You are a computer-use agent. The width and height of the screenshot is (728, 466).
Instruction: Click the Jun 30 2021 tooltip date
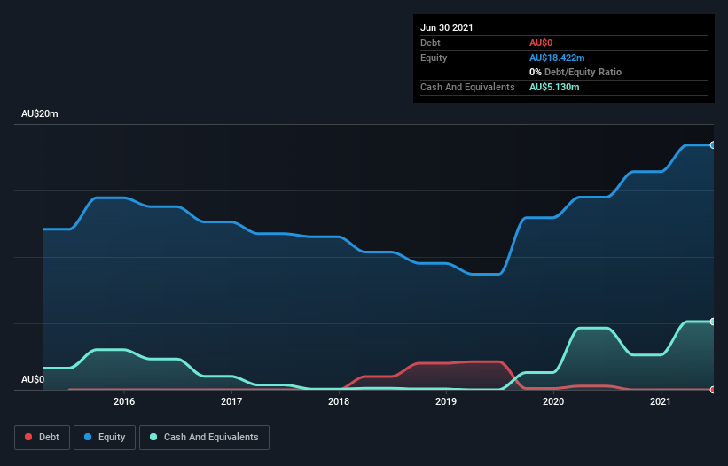447,27
